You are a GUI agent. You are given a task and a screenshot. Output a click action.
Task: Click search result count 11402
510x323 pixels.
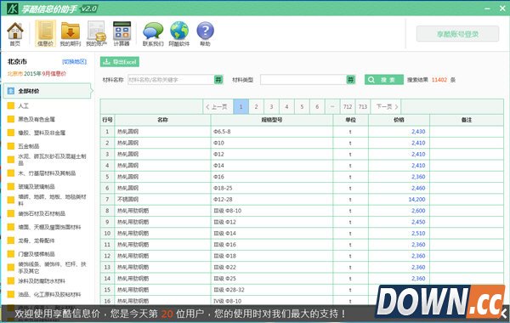(x=439, y=80)
